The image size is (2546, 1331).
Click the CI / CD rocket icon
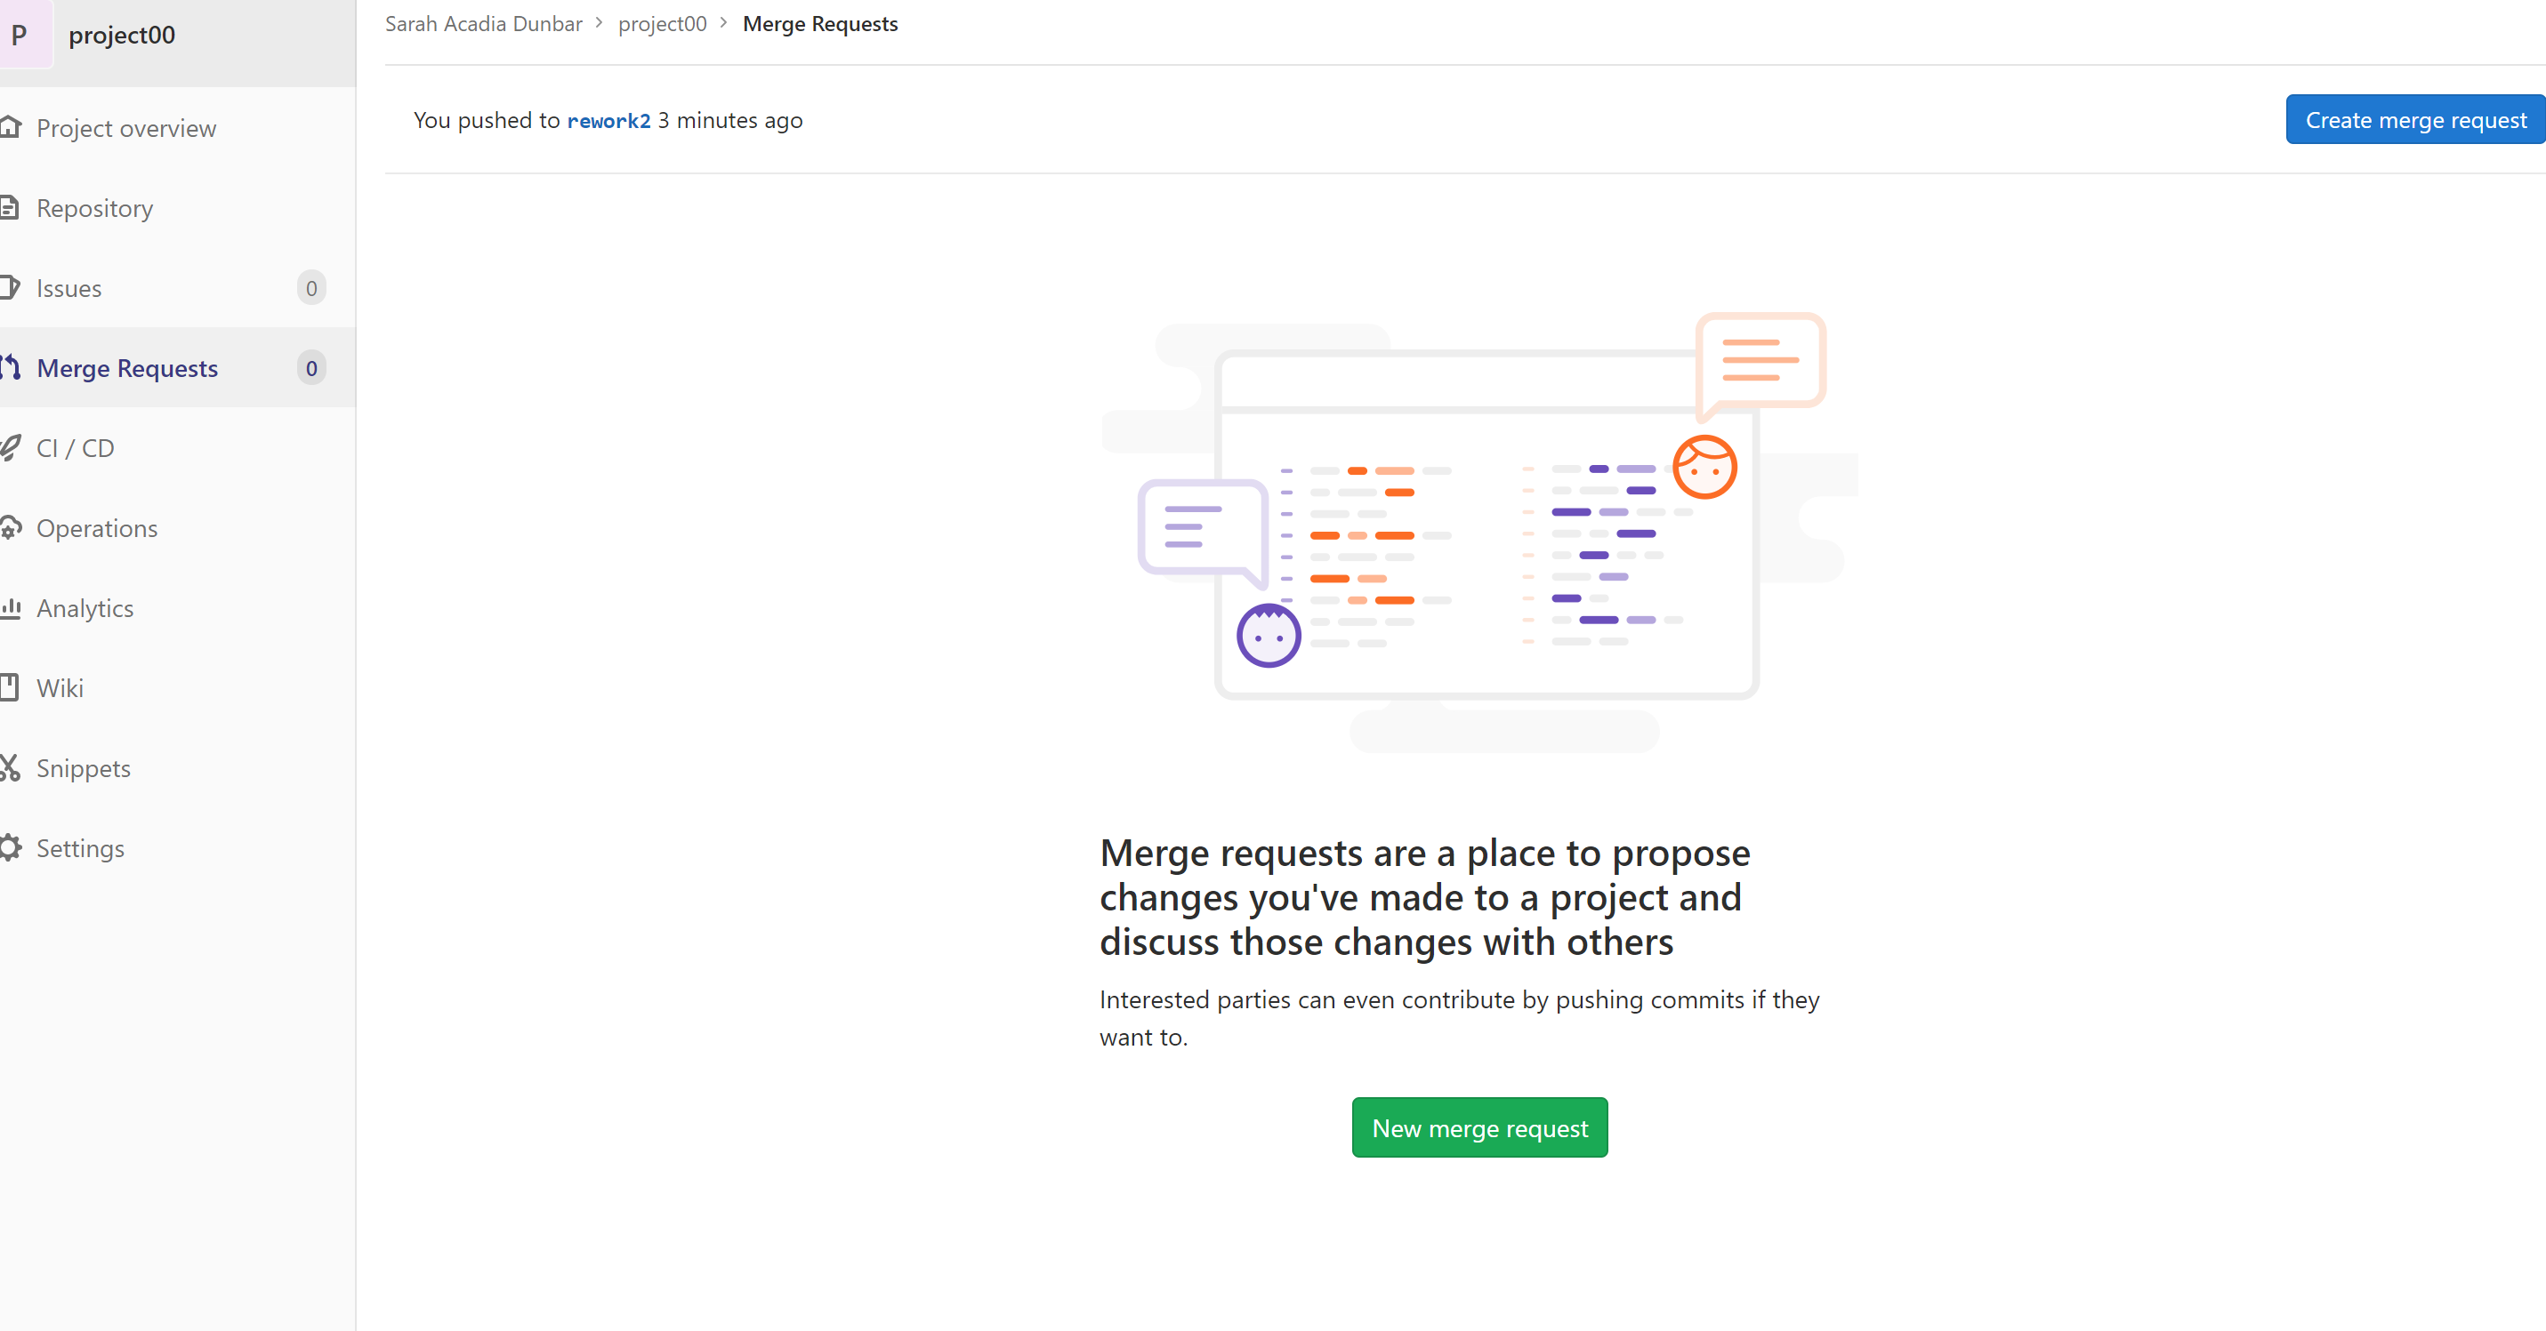(9, 447)
